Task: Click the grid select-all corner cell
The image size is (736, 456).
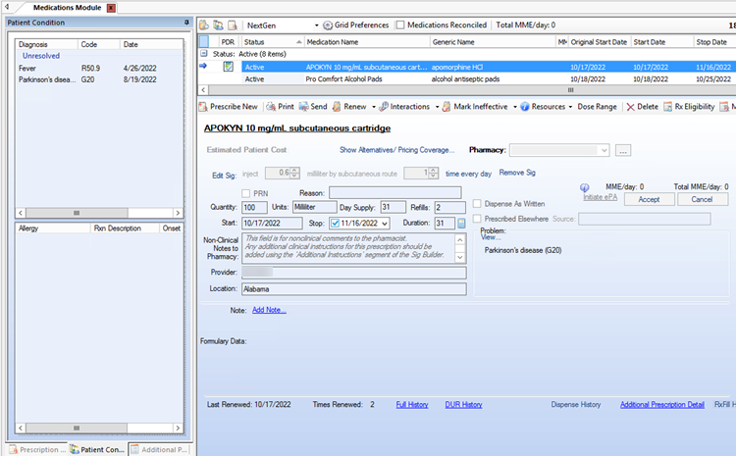Action: (204, 42)
